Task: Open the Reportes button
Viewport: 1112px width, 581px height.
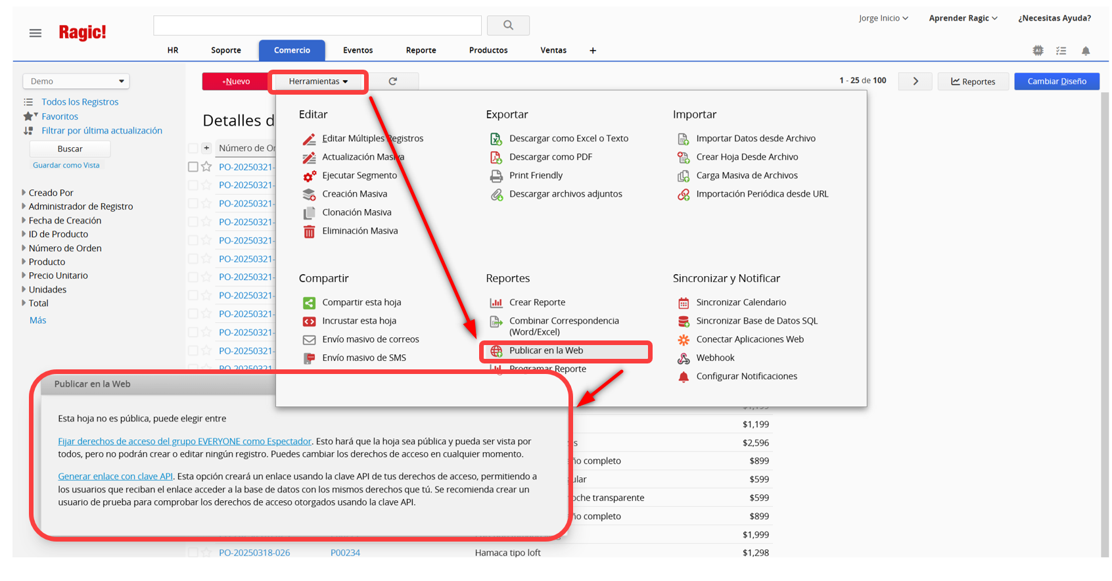Action: (973, 81)
